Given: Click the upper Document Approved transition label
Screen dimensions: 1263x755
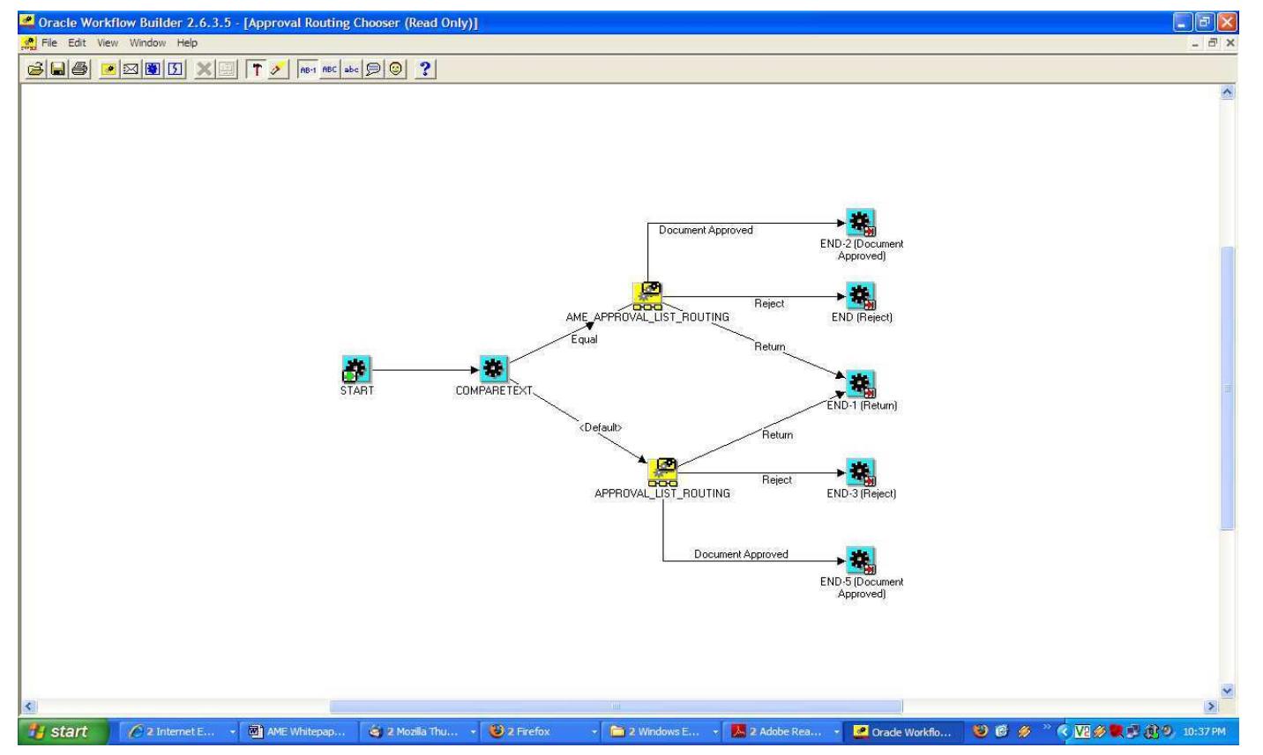Looking at the screenshot, I should point(706,230).
